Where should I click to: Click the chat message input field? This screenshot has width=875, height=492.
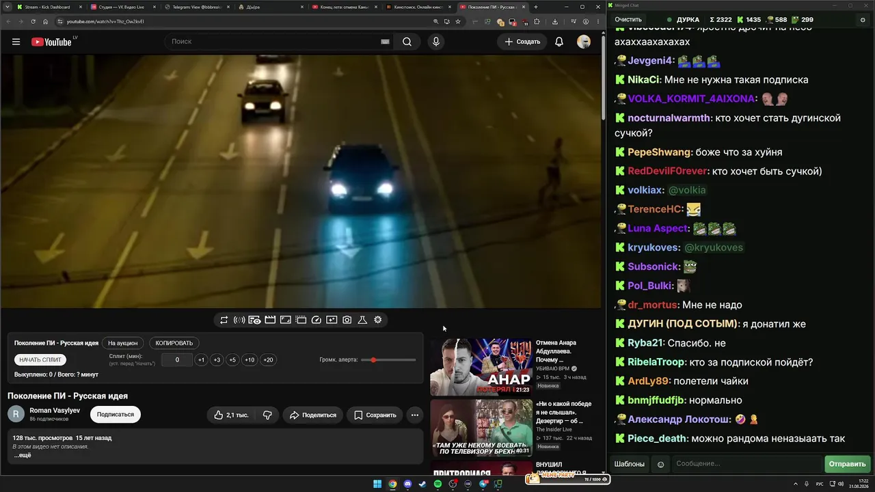coord(747,464)
